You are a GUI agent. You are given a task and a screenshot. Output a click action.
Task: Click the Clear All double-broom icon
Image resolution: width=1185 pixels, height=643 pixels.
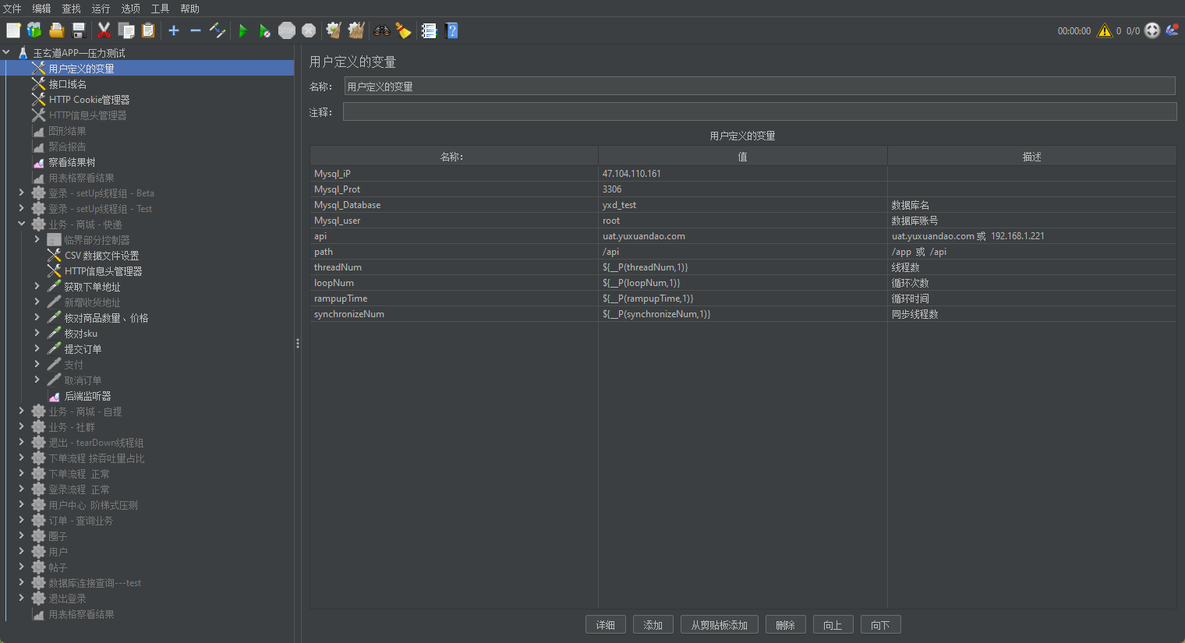(x=356, y=30)
